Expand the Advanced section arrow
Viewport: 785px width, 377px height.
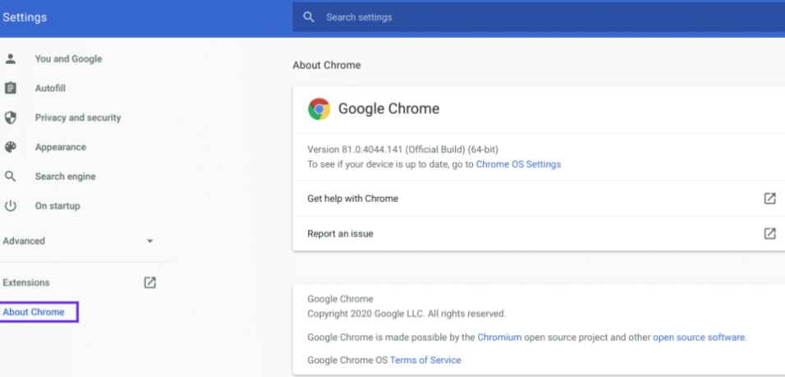pos(149,241)
